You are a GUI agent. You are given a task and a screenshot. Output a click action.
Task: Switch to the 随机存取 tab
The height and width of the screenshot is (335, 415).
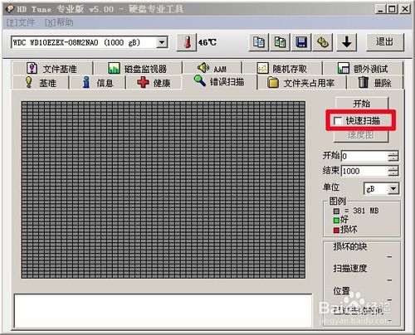[x=282, y=68]
